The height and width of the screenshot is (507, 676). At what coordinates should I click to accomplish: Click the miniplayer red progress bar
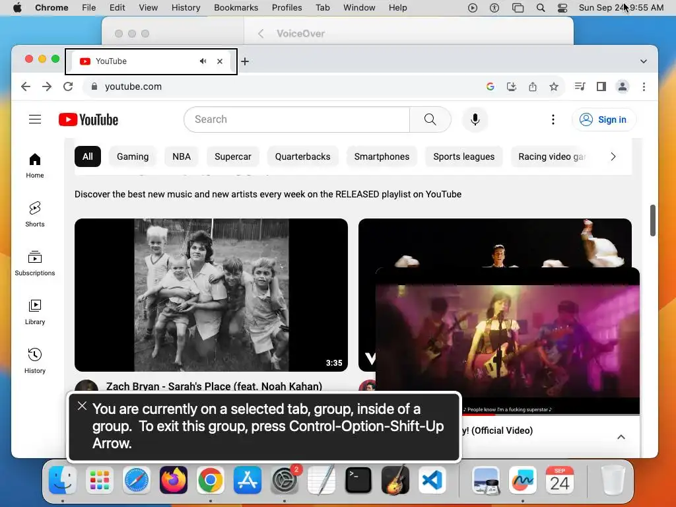(x=479, y=415)
